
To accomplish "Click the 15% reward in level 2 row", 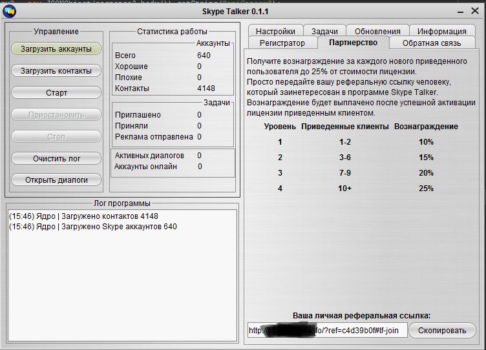I will click(426, 158).
